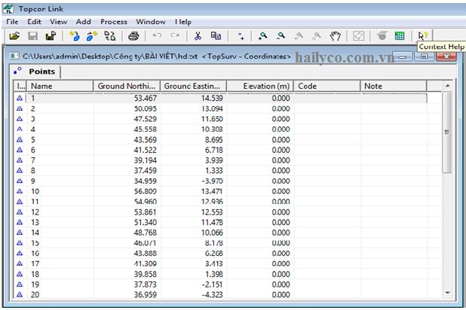Sort by Ground Easting column header
The width and height of the screenshot is (466, 310).
click(x=194, y=86)
